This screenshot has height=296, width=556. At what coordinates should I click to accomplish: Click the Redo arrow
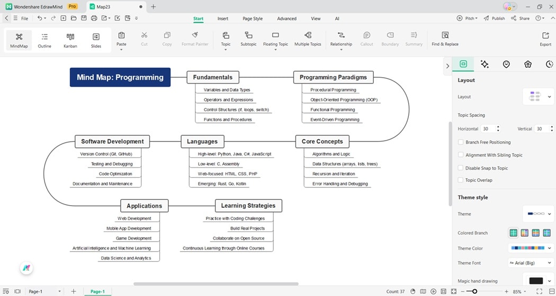point(53,18)
